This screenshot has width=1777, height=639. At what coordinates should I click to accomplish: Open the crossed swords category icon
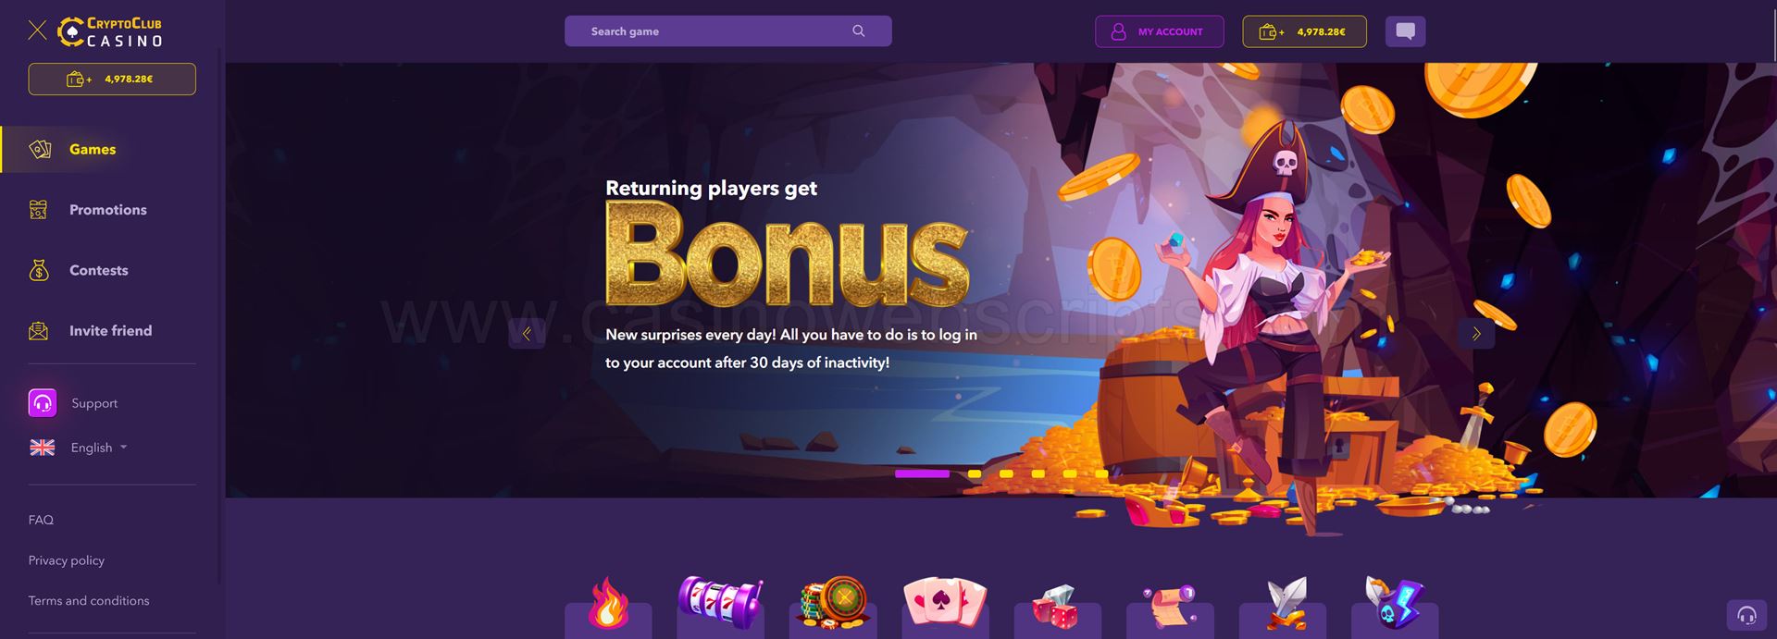click(1282, 607)
